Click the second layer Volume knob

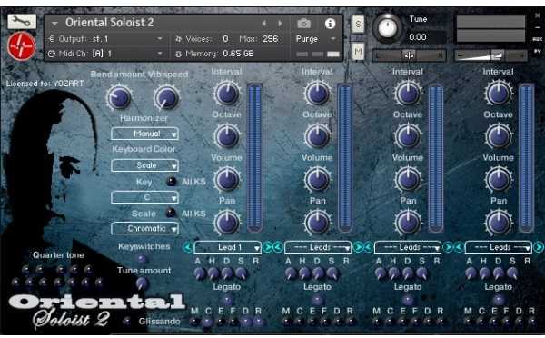click(317, 179)
